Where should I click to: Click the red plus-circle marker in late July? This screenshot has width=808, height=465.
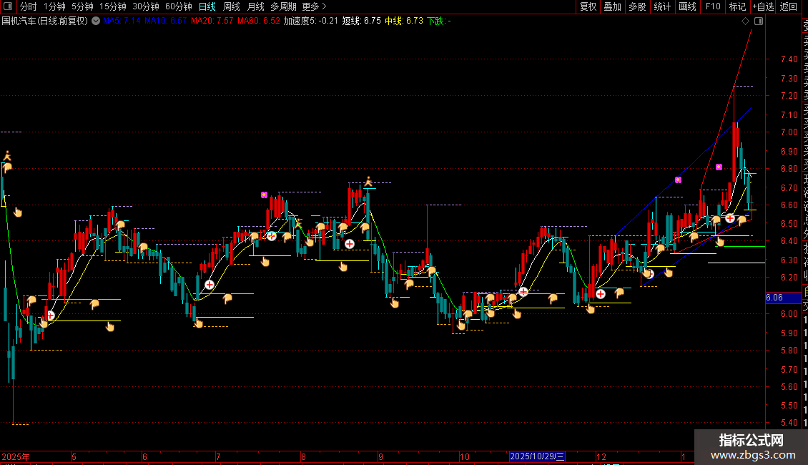pyautogui.click(x=272, y=236)
